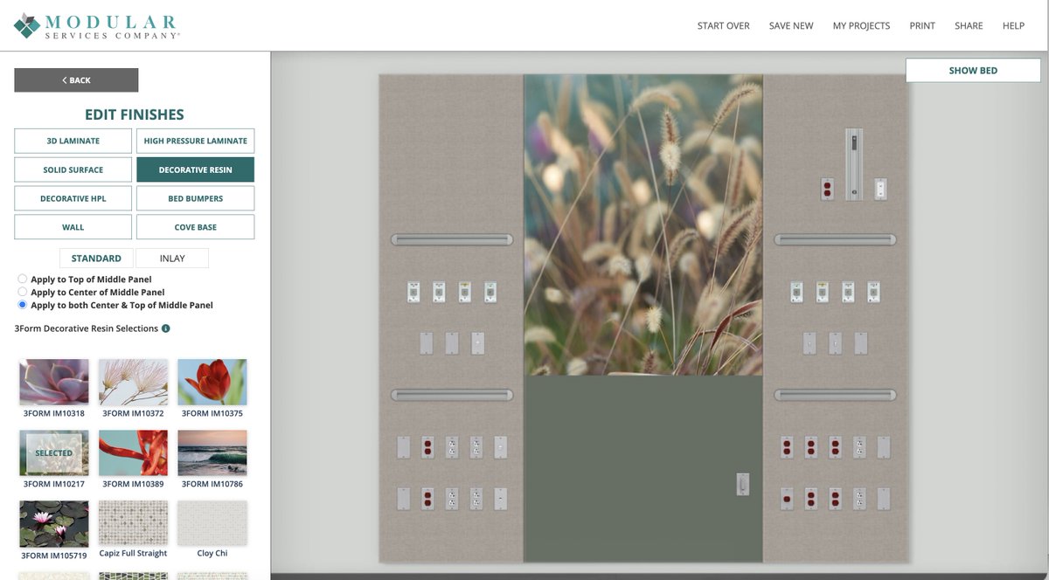Select the vertical aluminum track on the right panel
This screenshot has width=1049, height=580.
click(x=854, y=164)
